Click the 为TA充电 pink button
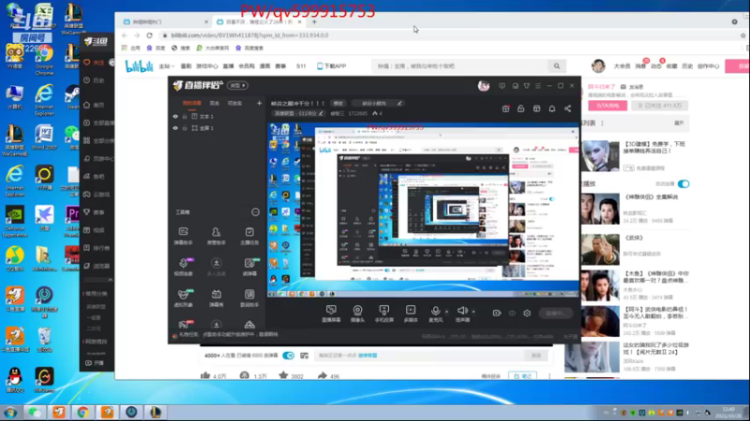Screen dimensions: 750x421 (607, 106)
